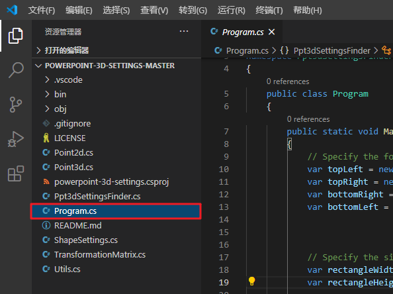The height and width of the screenshot is (294, 393).
Task: Open the 查看(V) menu
Action: 154,11
